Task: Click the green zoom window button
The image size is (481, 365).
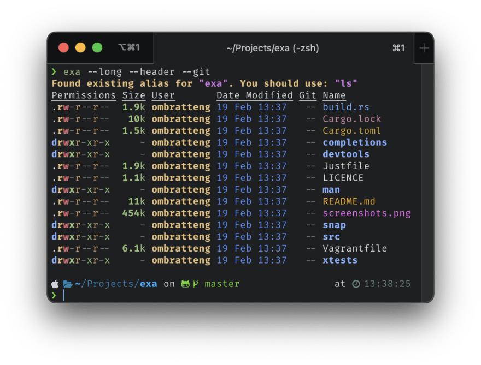Action: click(x=97, y=48)
